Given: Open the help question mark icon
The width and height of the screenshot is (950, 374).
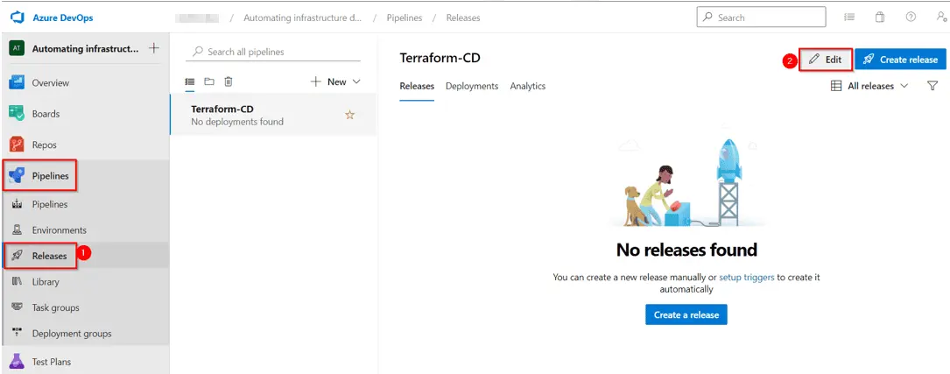Looking at the screenshot, I should click(x=911, y=18).
